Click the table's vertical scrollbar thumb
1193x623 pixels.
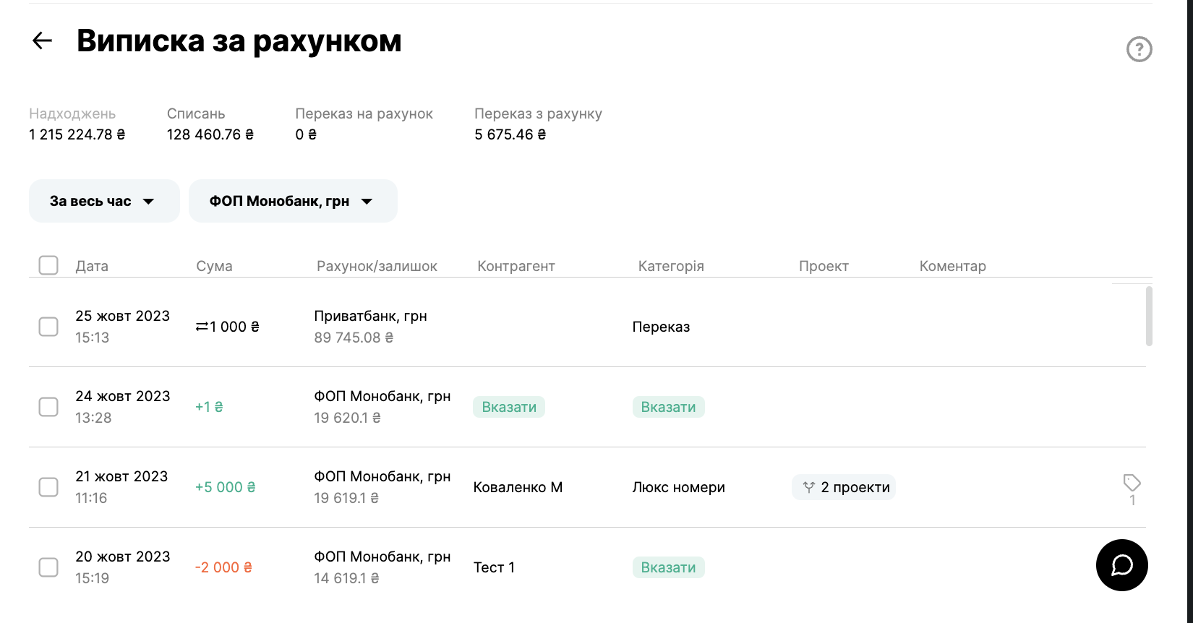pos(1149,316)
